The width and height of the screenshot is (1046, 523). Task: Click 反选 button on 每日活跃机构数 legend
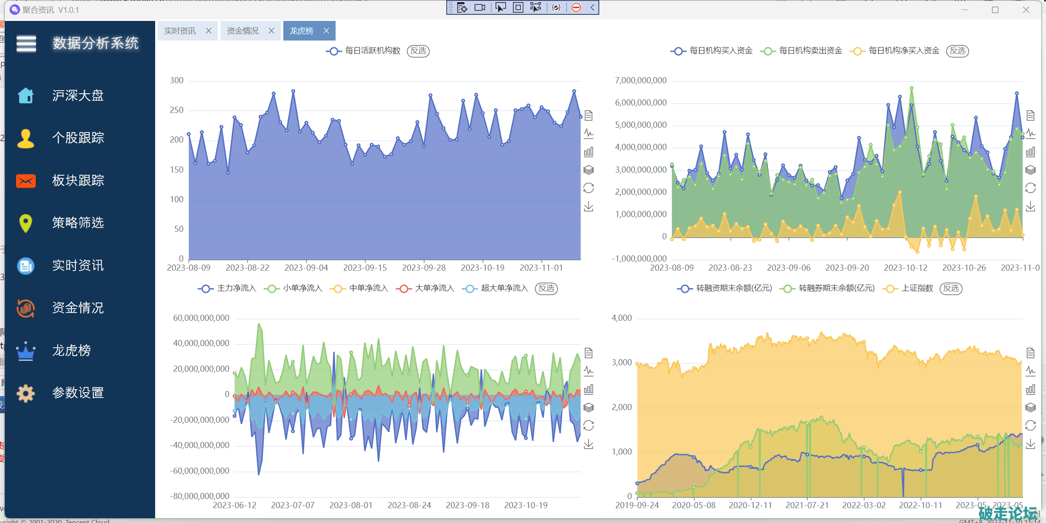(x=418, y=51)
